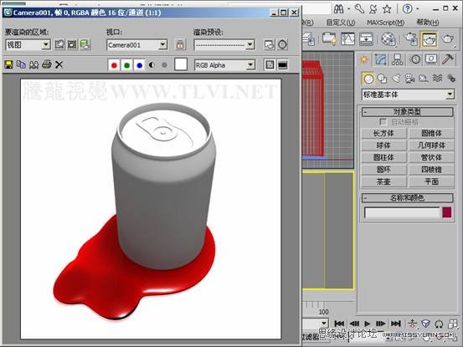Screen dimensions: 463x347
Task: Toggle the blue channel display
Action: [x=139, y=65]
